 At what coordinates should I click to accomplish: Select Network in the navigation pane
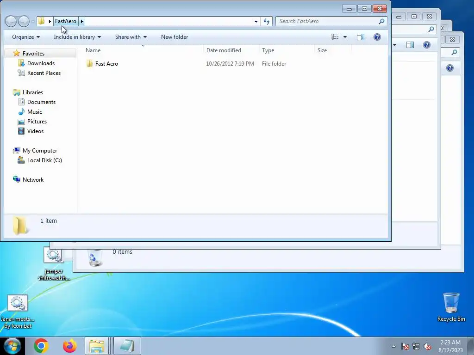pyautogui.click(x=33, y=180)
